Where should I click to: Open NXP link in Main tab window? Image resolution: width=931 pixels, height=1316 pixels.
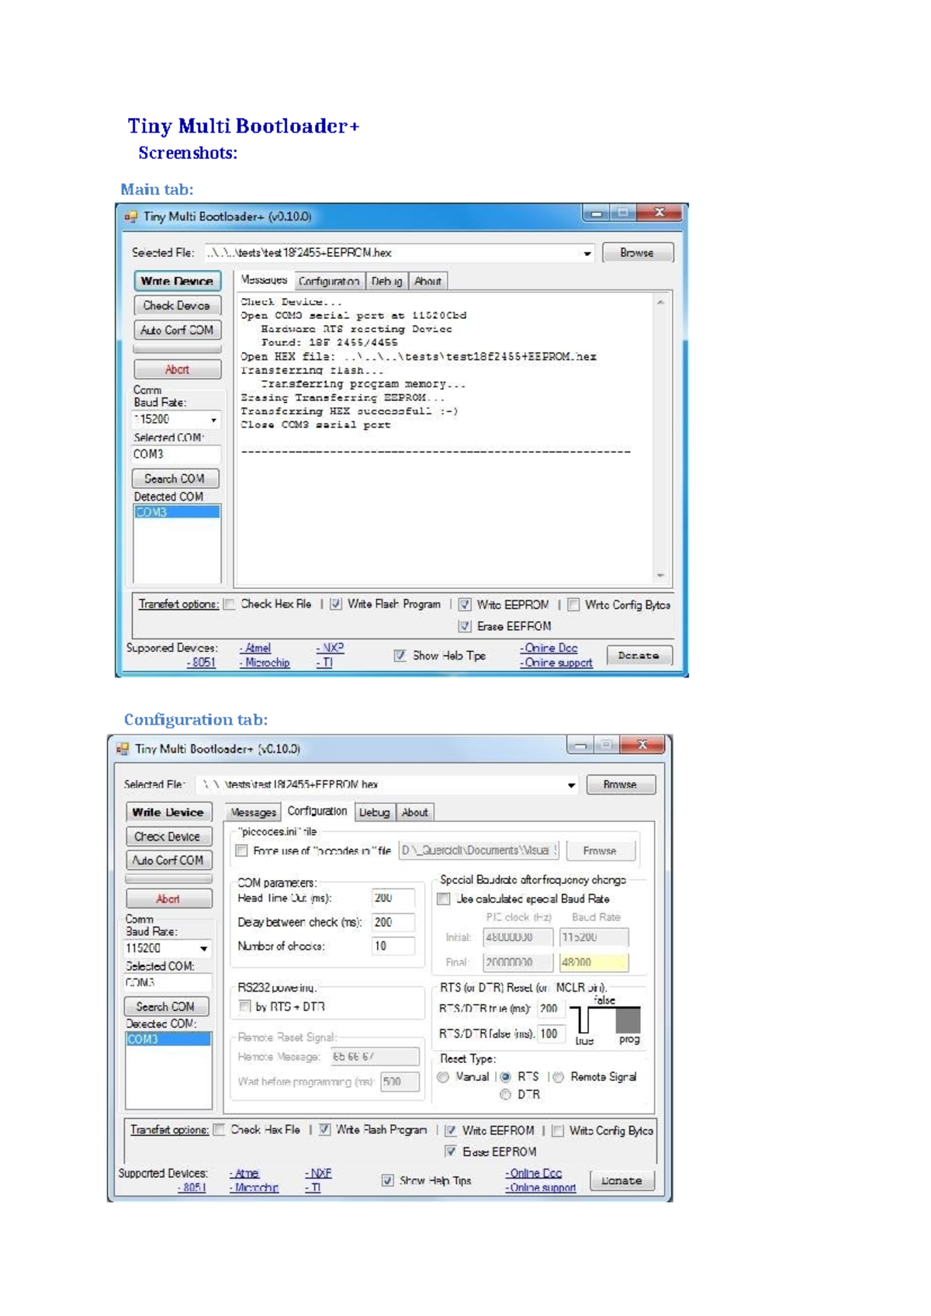pos(330,648)
